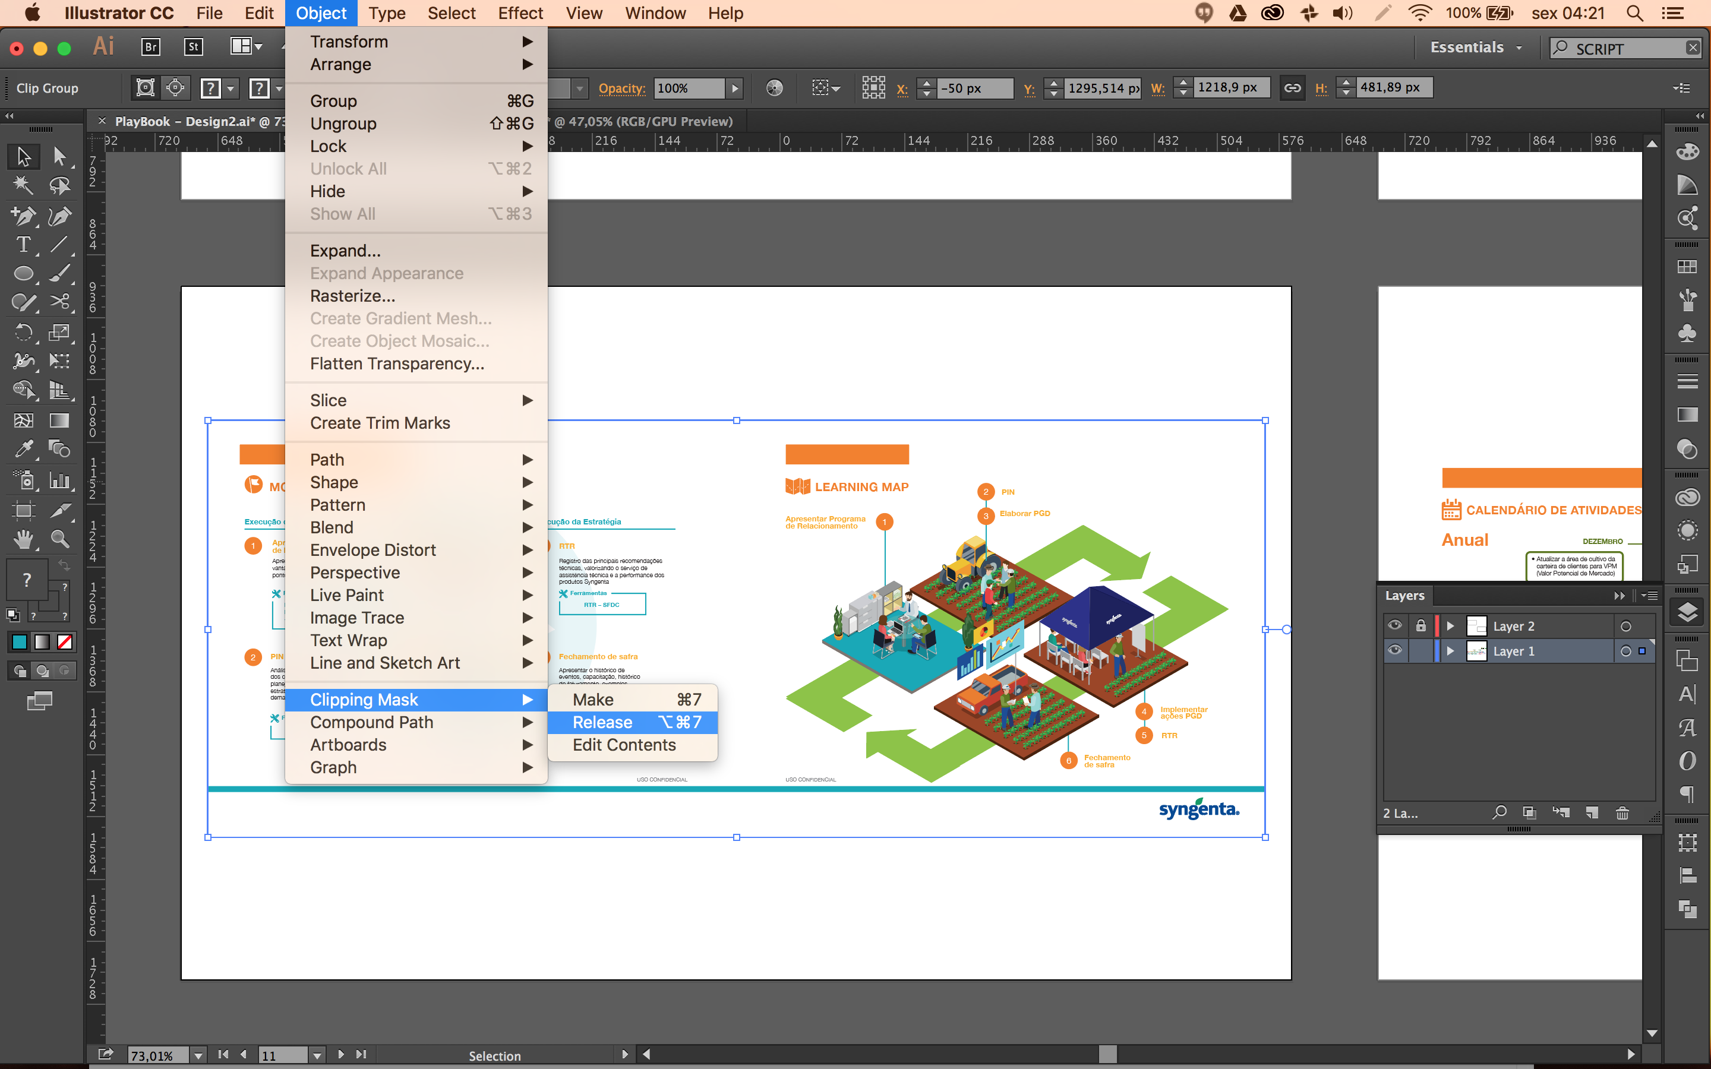Select the Hand tool

click(x=23, y=539)
